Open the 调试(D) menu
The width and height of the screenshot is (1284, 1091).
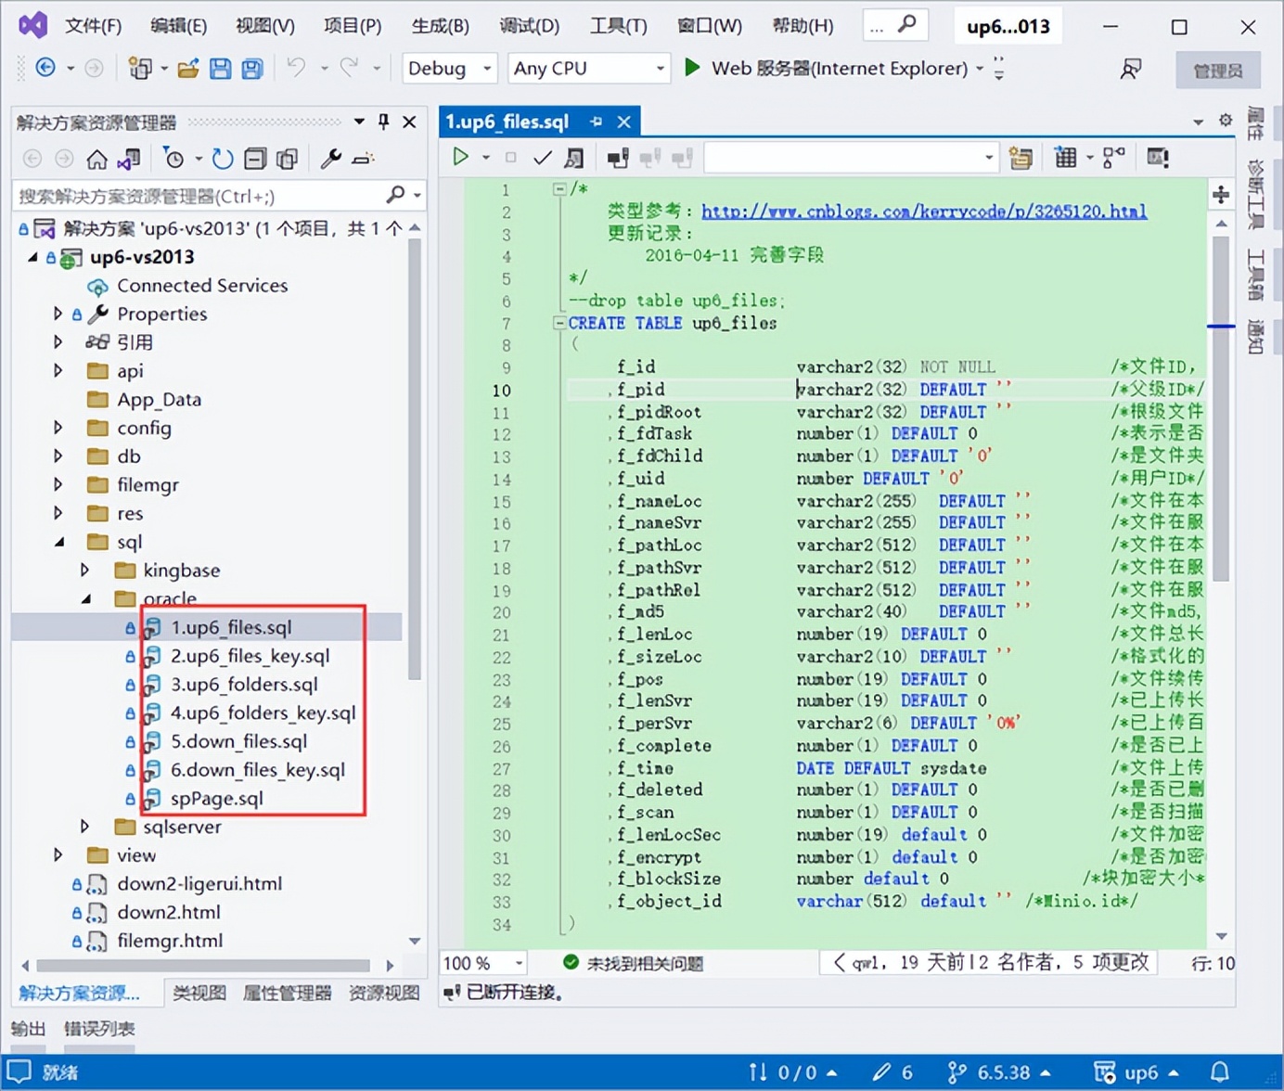pyautogui.click(x=529, y=25)
